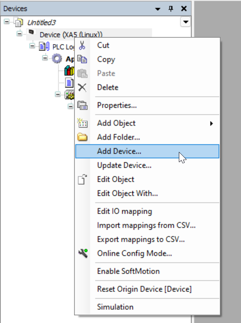Collapse the PLC Logic tree node
Viewport: 241px width, 323px height.
pyautogui.click(x=32, y=46)
